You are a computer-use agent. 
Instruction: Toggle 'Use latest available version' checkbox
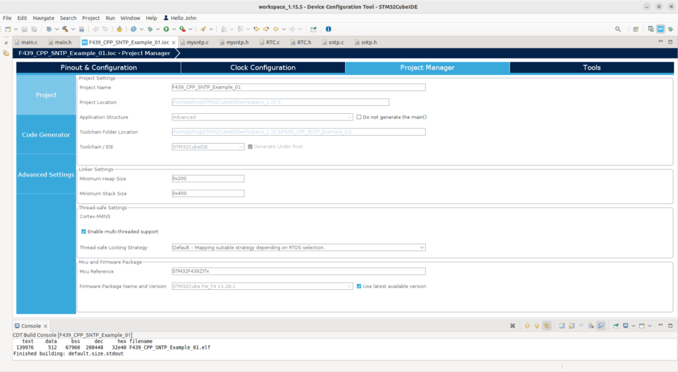click(x=358, y=287)
